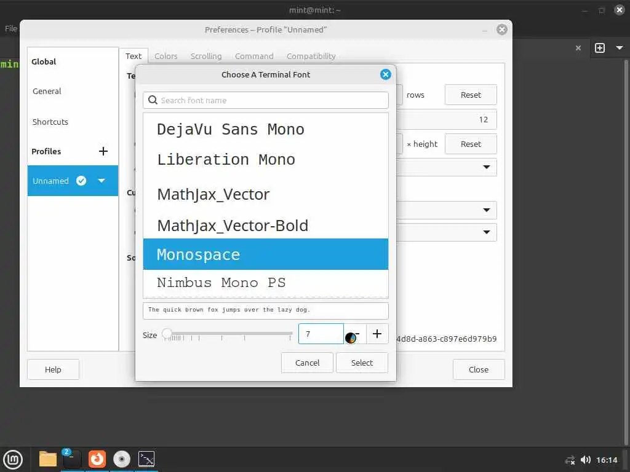The height and width of the screenshot is (472, 630).
Task: Reset the cell height spacing
Action: 471,144
